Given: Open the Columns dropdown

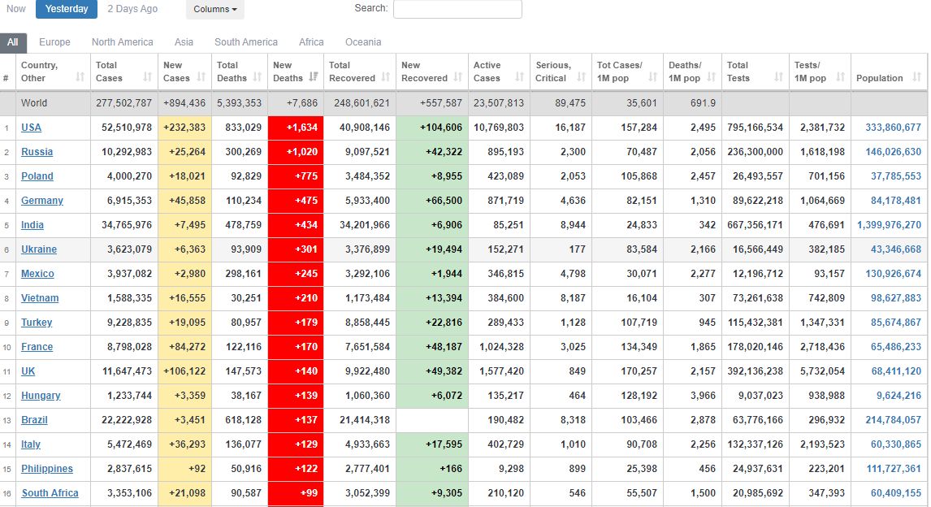Looking at the screenshot, I should point(215,10).
